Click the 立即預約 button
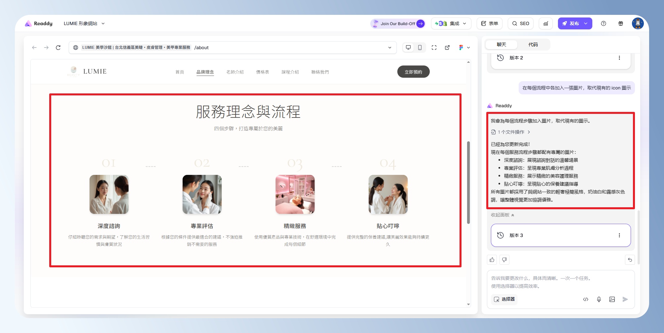Viewport: 664px width, 333px height. point(413,72)
